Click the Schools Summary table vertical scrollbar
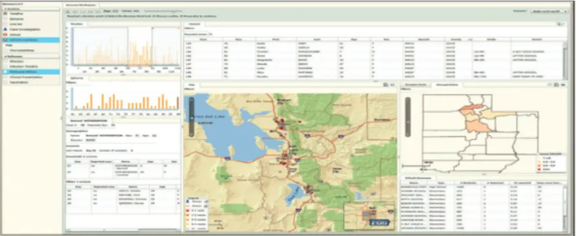This screenshot has width=579, height=236. [565, 208]
